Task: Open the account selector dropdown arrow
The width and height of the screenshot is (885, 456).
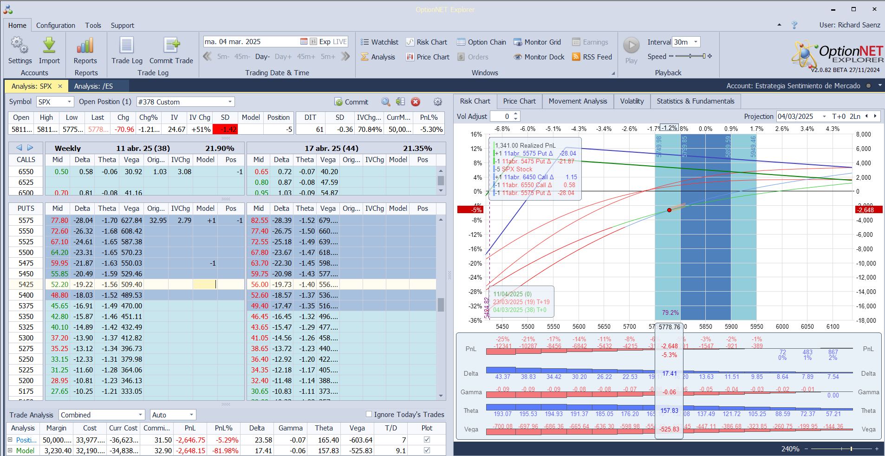Action: pos(880,85)
